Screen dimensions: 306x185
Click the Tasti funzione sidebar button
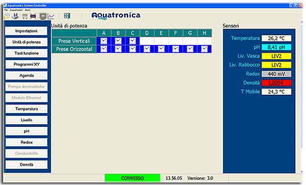point(27,53)
